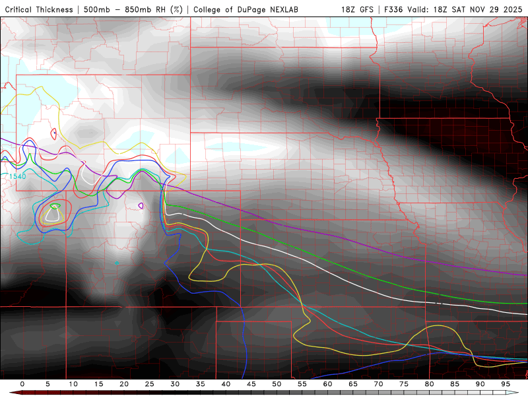Select the "50" tick label on color scale
The image size is (528, 396).
pyautogui.click(x=277, y=384)
